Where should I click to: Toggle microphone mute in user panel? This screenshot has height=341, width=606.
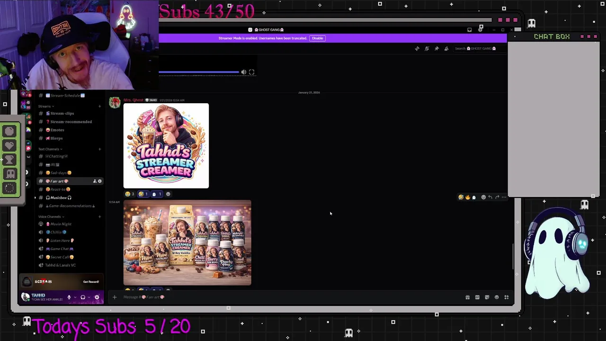(69, 297)
